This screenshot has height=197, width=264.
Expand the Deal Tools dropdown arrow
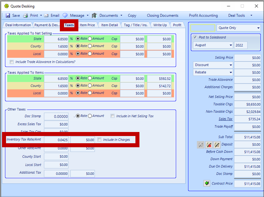[x=252, y=16]
